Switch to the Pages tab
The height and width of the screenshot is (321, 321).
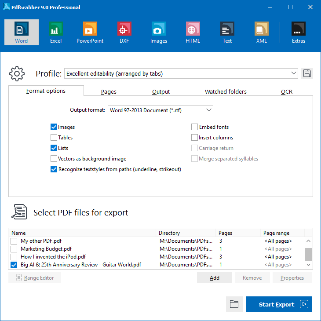tap(109, 91)
